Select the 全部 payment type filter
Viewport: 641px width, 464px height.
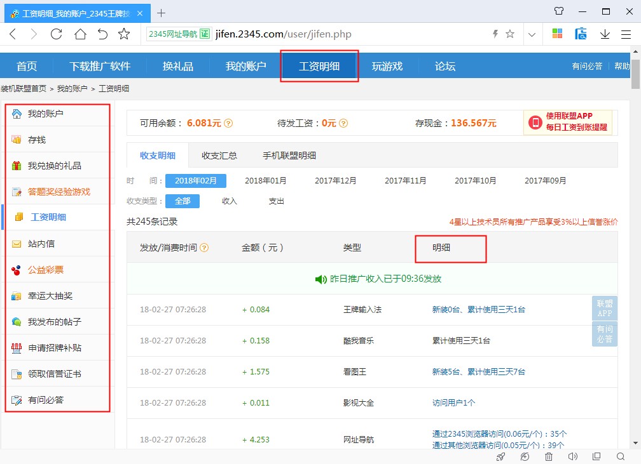183,201
